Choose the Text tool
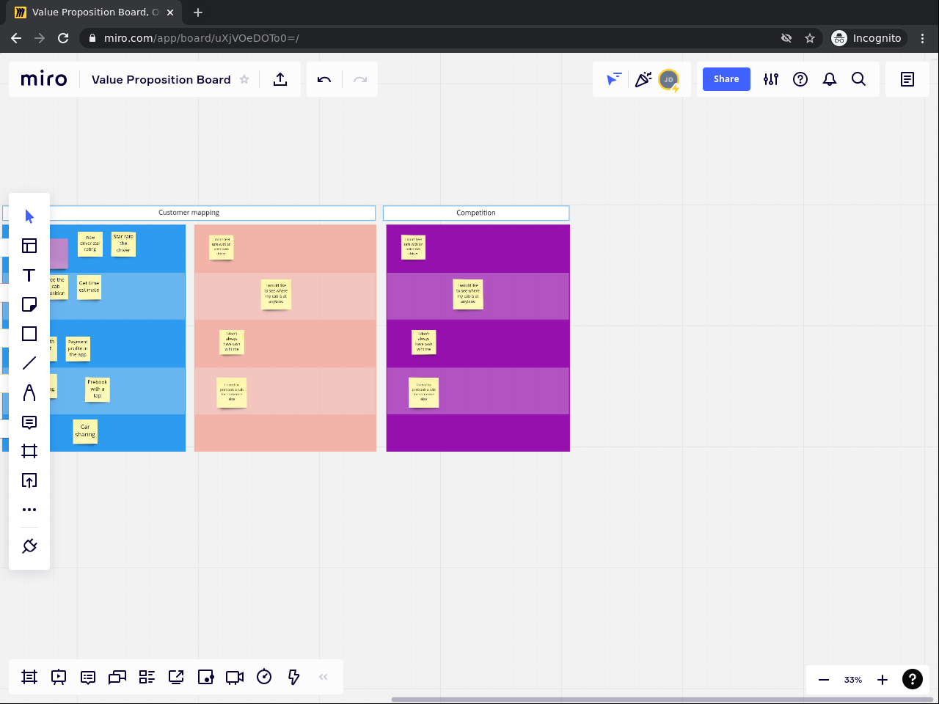 click(x=29, y=275)
